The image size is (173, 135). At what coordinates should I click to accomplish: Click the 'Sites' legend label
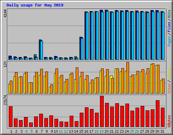[169, 88]
